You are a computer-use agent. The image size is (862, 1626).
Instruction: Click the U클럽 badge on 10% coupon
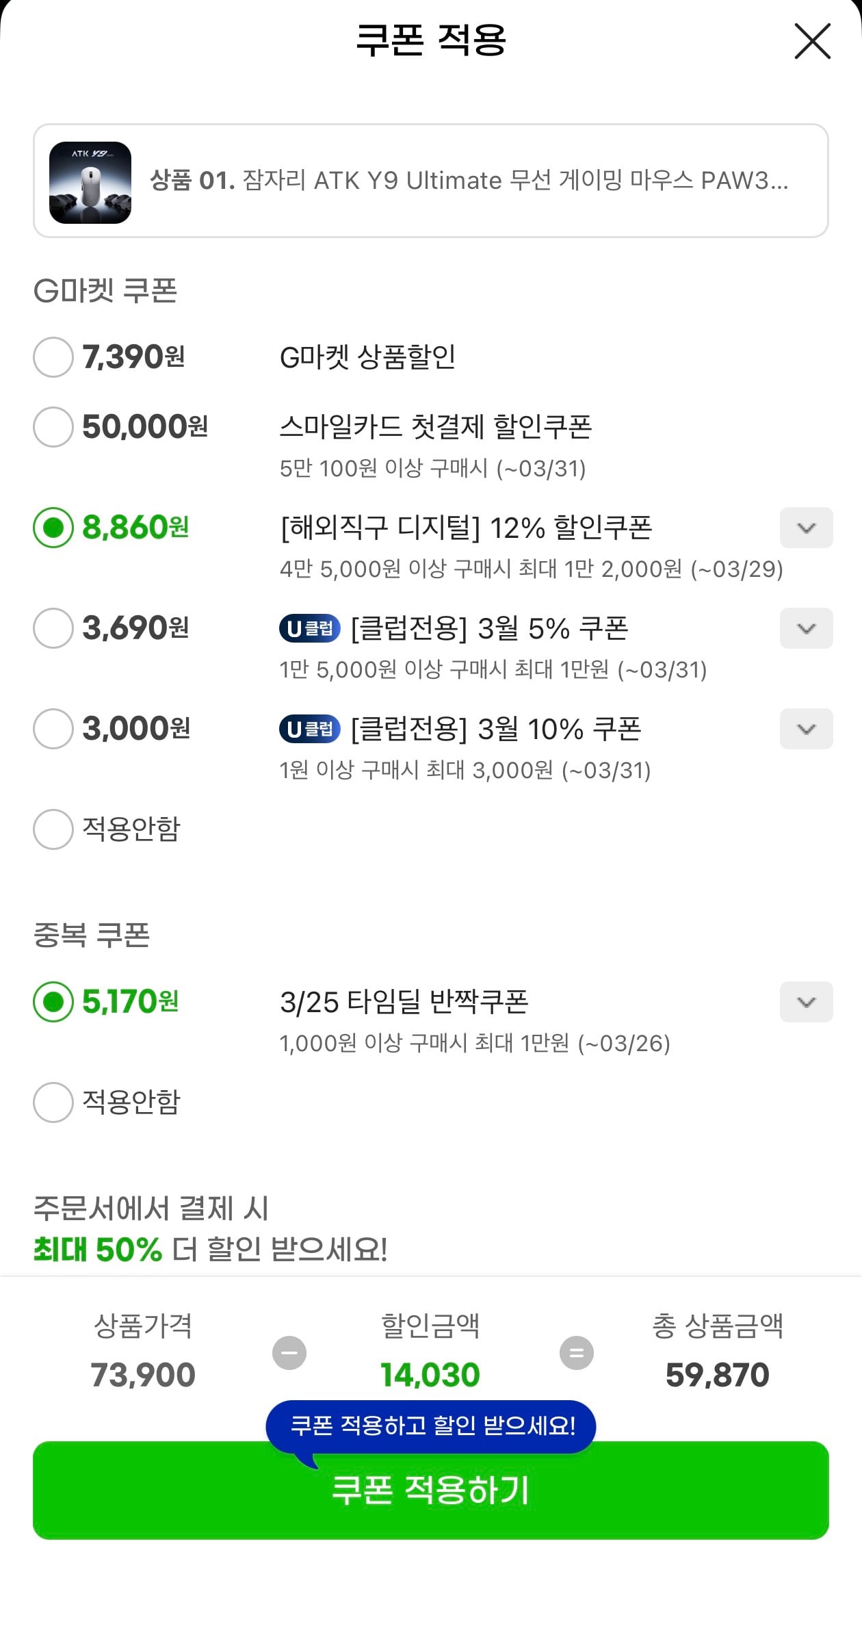click(310, 729)
